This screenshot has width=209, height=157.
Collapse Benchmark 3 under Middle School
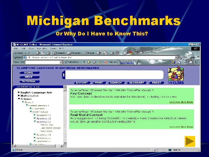[35, 122]
